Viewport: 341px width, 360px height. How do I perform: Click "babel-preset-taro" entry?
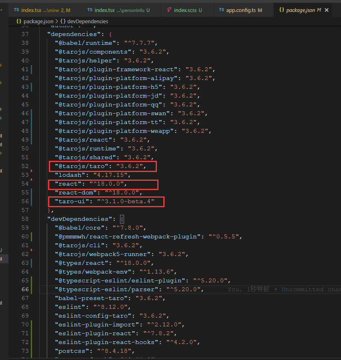coord(110,298)
